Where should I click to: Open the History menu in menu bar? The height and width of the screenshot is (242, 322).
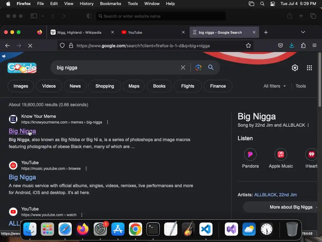pyautogui.click(x=86, y=4)
